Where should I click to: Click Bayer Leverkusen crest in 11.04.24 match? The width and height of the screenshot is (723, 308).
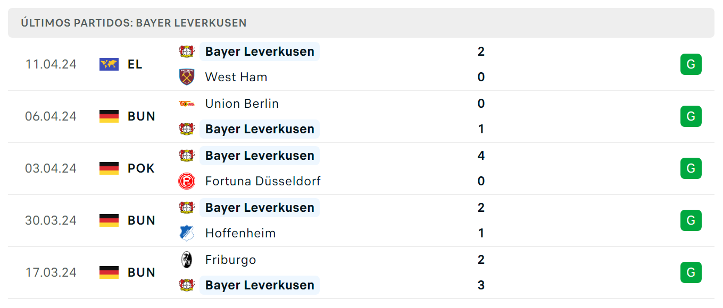(187, 52)
